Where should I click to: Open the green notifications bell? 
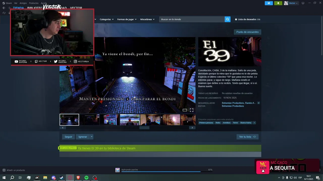[x=278, y=3]
